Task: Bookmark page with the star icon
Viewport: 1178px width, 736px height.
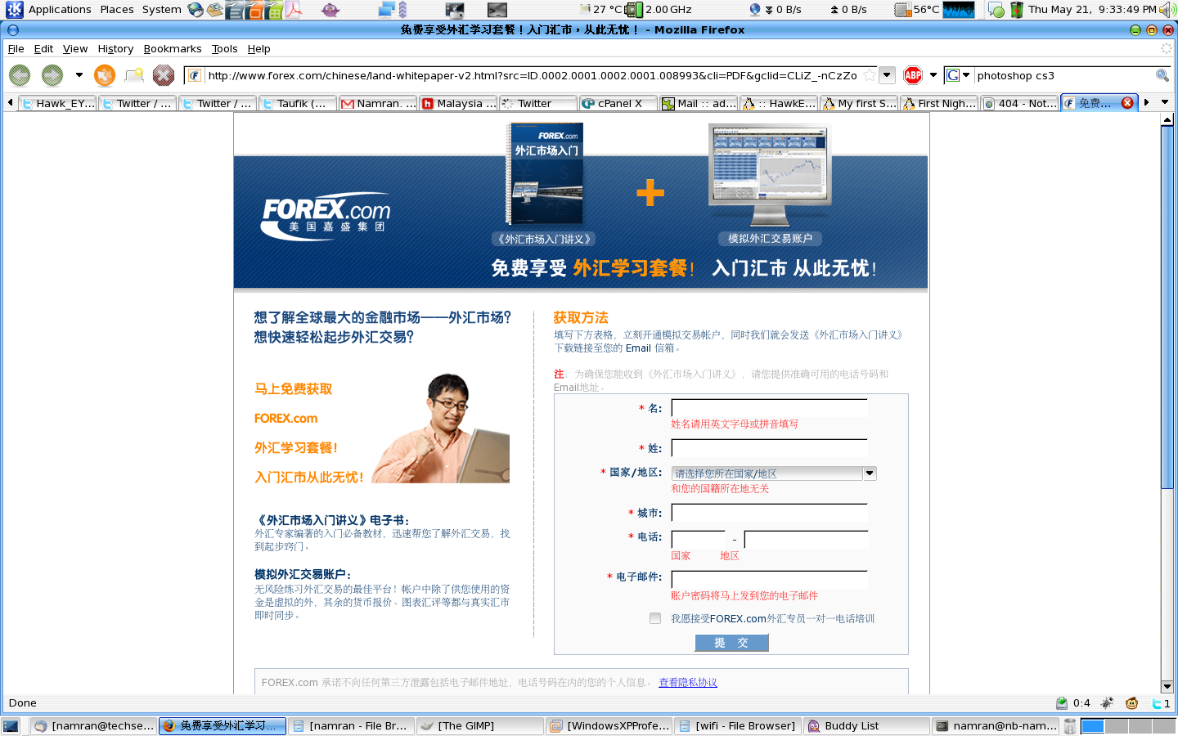Action: 870,75
